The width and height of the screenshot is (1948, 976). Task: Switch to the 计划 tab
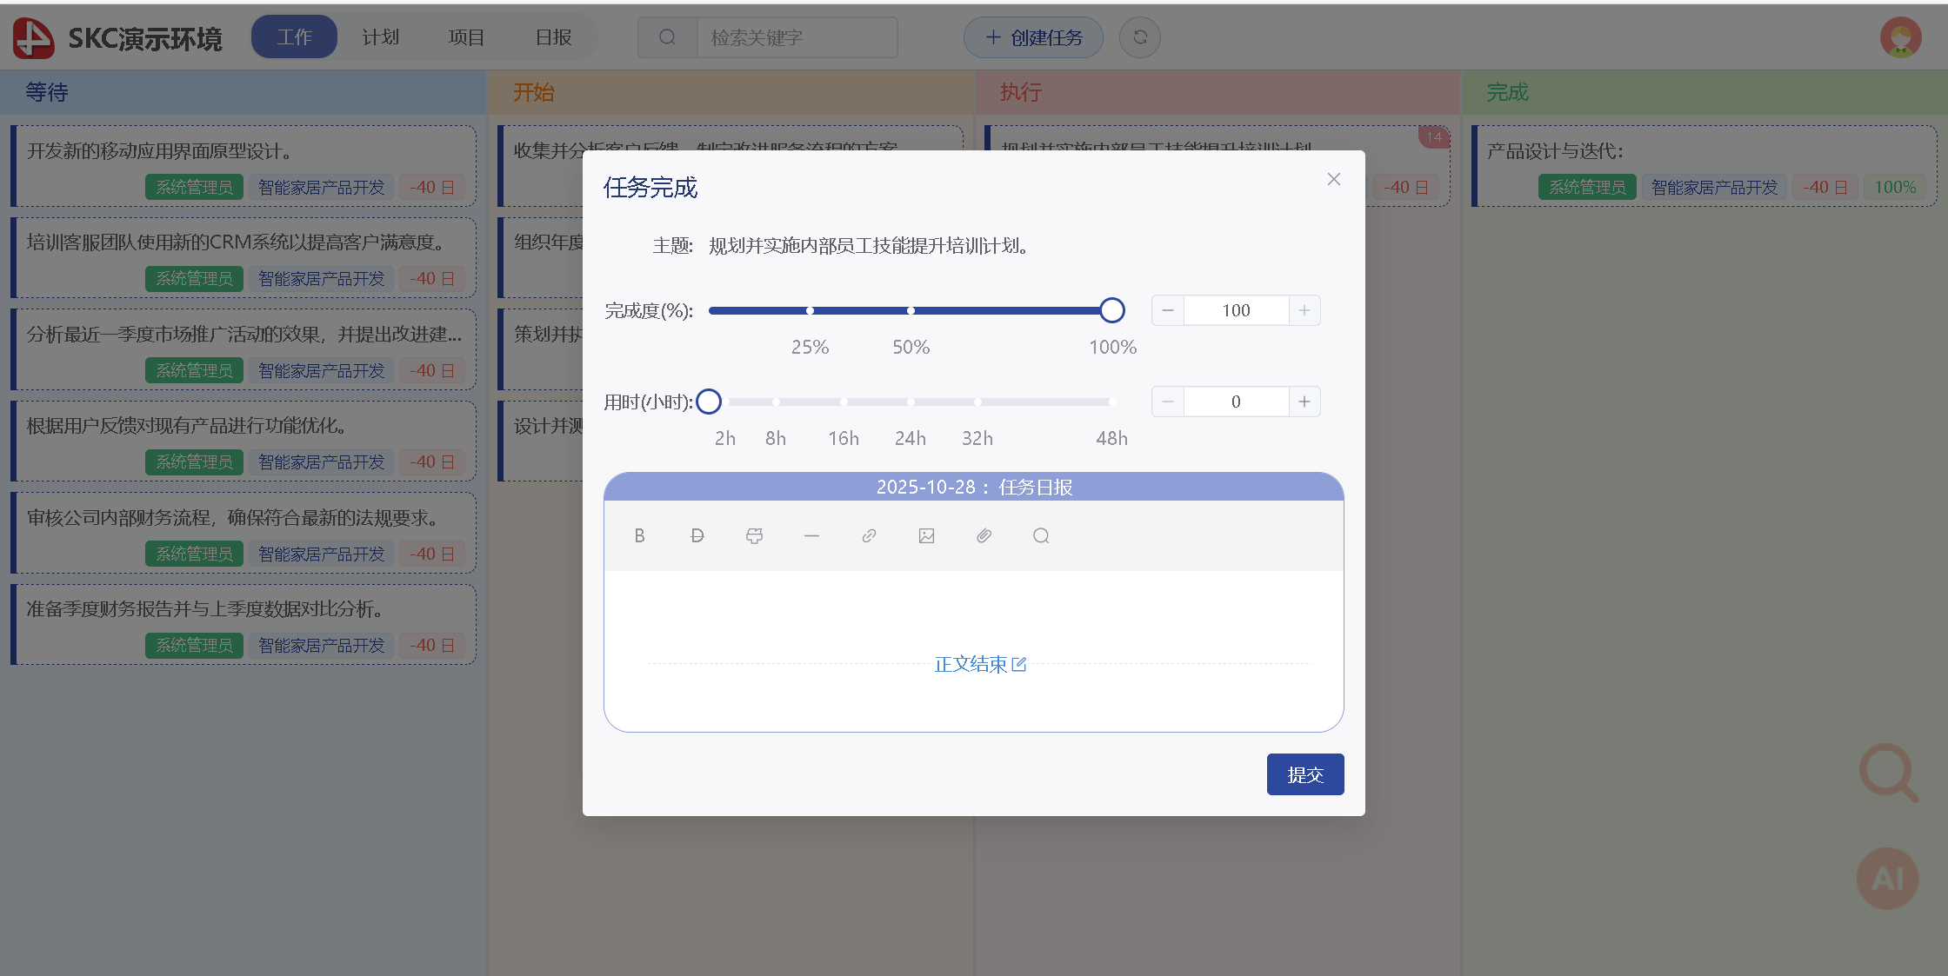(x=380, y=37)
